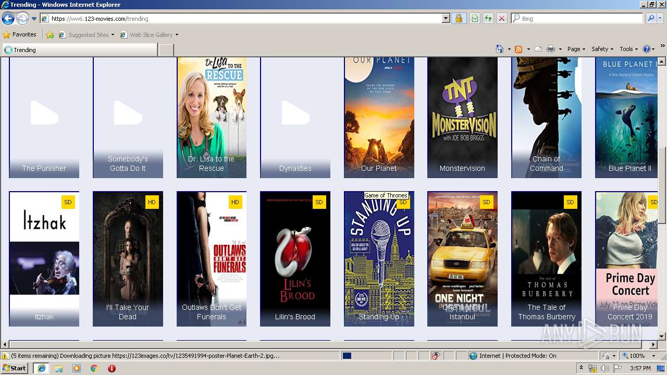Open the Lilin's Brood poster

pyautogui.click(x=295, y=259)
